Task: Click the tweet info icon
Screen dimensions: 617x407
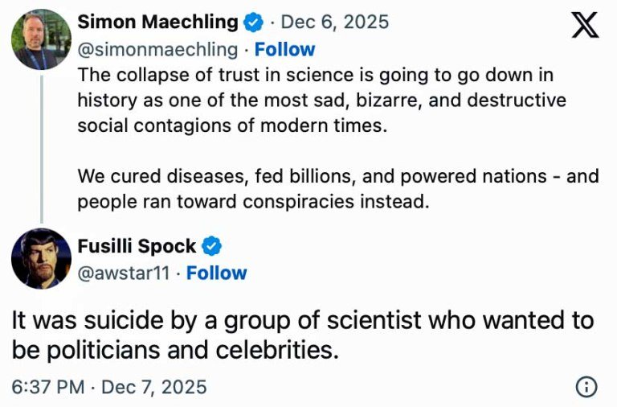Action: point(587,387)
